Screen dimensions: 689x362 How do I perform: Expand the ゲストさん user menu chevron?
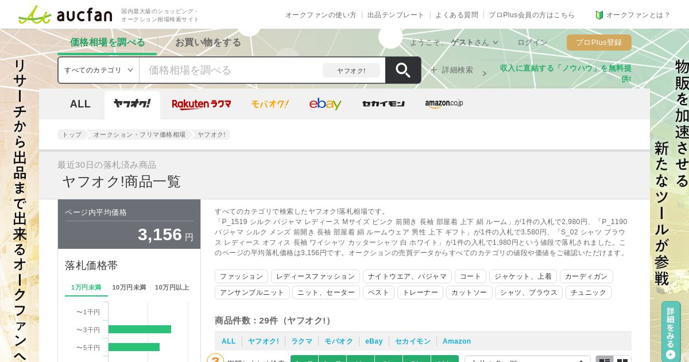click(496, 43)
